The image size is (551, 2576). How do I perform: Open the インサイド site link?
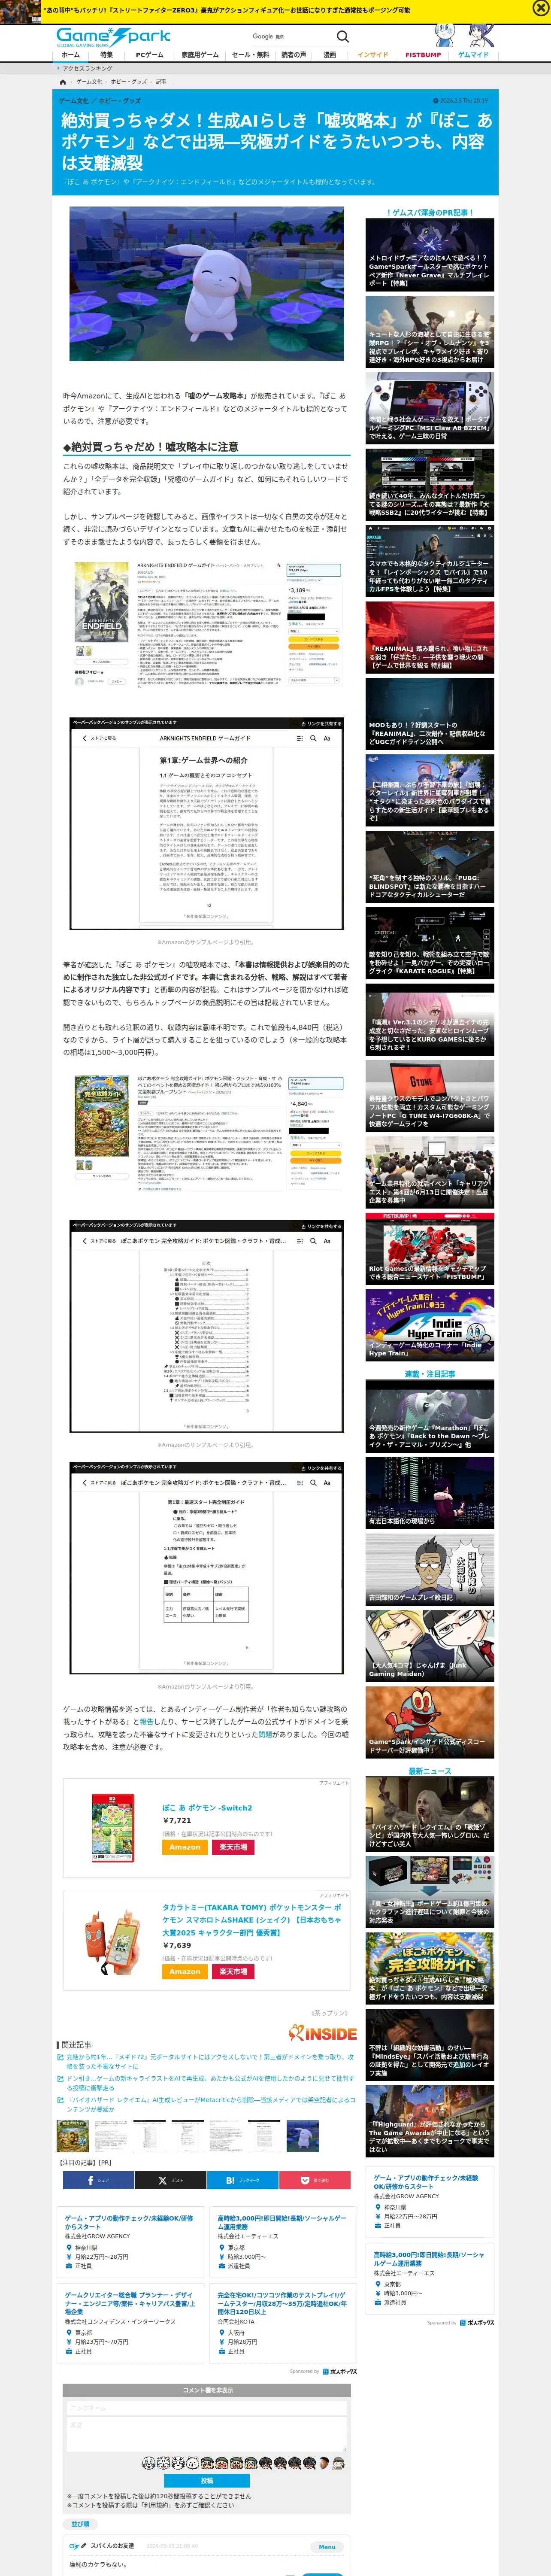372,55
